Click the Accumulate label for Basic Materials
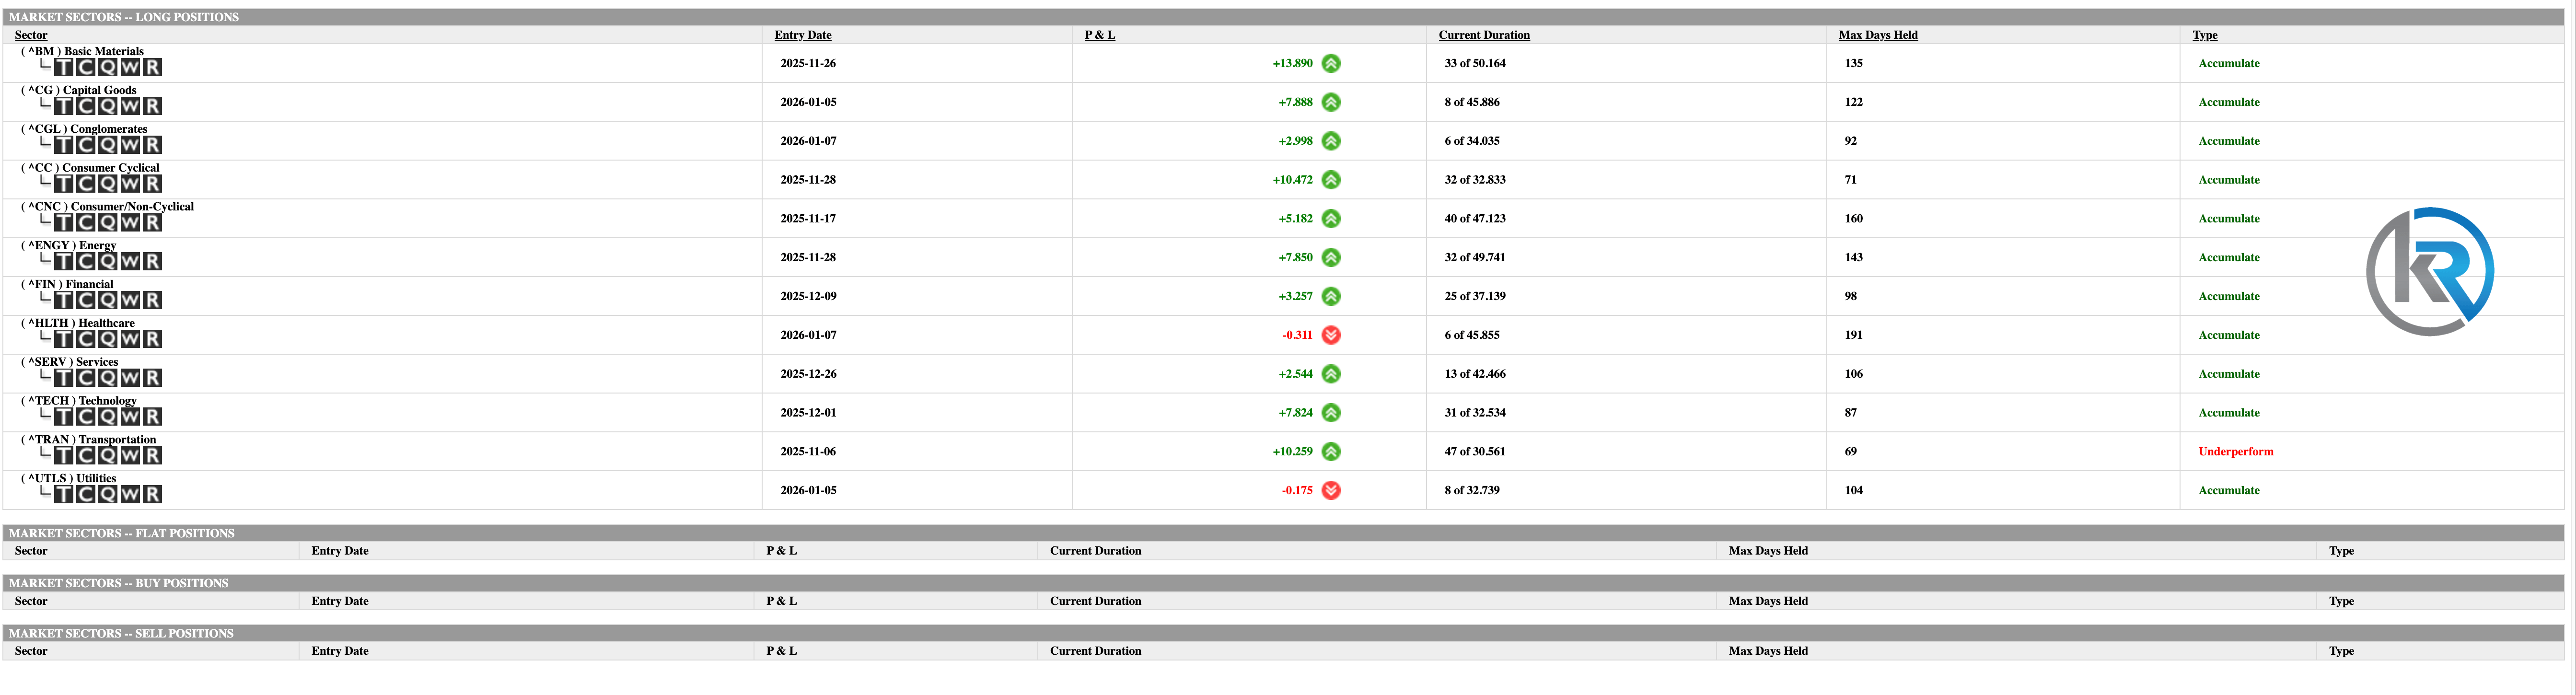 click(x=2229, y=63)
